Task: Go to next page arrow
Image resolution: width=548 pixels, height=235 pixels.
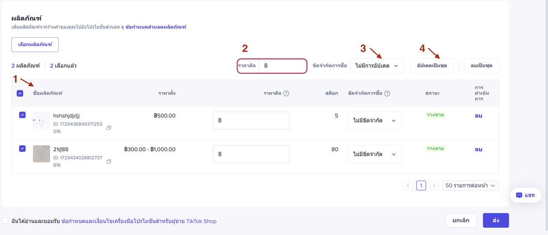Action: click(x=434, y=185)
